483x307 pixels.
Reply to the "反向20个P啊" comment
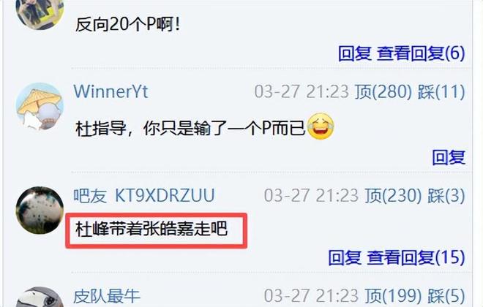(x=354, y=53)
